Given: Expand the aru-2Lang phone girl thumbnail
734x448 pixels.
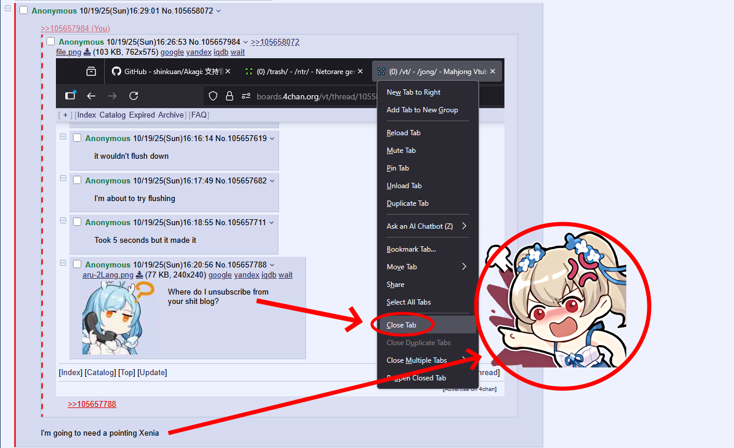Looking at the screenshot, I should (118, 317).
